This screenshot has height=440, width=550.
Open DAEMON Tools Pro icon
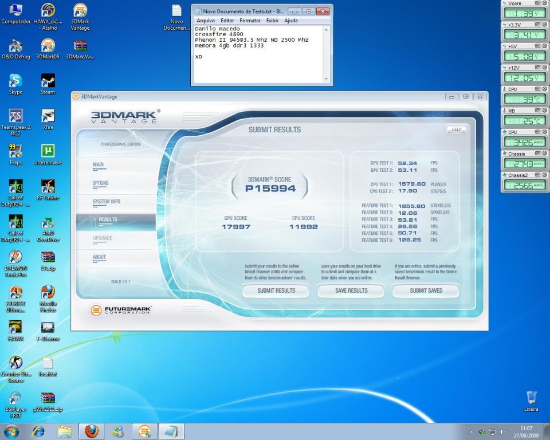click(16, 264)
